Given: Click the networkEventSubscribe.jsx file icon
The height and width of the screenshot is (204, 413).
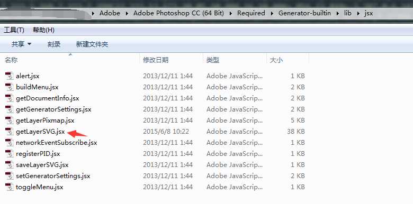Looking at the screenshot, I should (9, 143).
